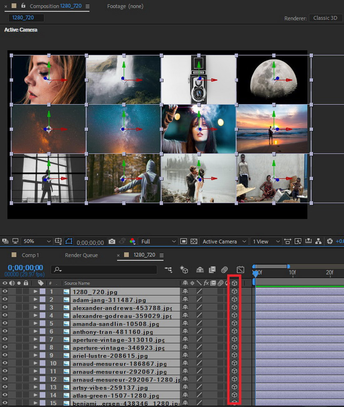Toggle 3D switch for amanda-sandlin-10508.jpg layer

234,323
